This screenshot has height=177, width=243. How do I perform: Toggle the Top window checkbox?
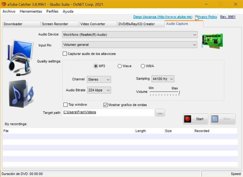pyautogui.click(x=65, y=105)
